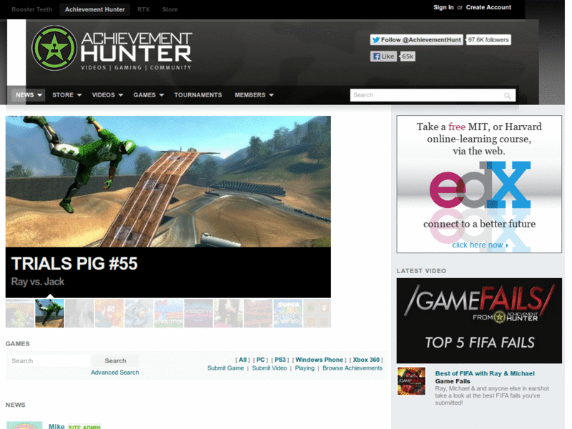Image resolution: width=572 pixels, height=429 pixels.
Task: Focus the Games search input field
Action: point(49,361)
